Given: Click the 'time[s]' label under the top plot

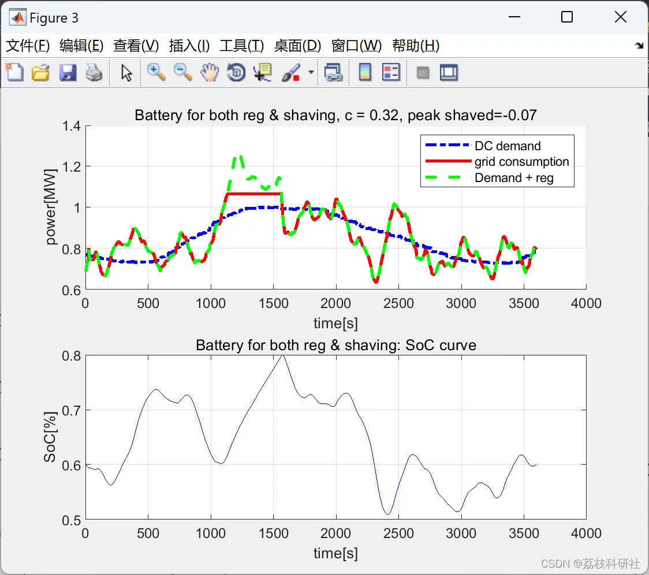Looking at the screenshot, I should (335, 323).
